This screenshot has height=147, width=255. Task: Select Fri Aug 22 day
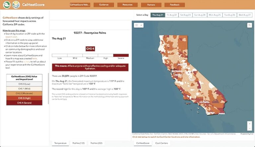[x=172, y=15]
